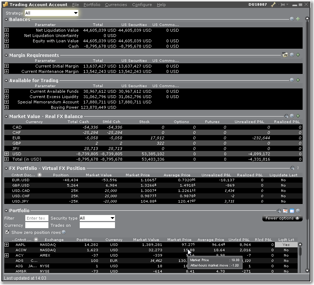Open the Configure menu
314x285 pixels.
pos(142,5)
